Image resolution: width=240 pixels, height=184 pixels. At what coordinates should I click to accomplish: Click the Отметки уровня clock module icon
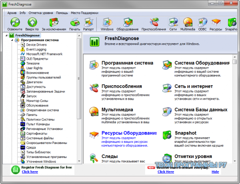click(167, 158)
